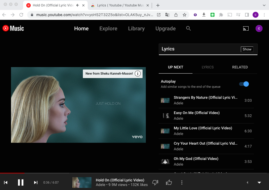Screen dimensions: 269x190
Task: Open the Upgrade page
Action: (x=165, y=28)
